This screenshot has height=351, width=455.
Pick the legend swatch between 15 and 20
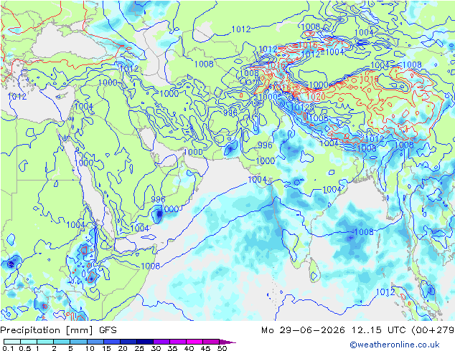tap(111, 342)
